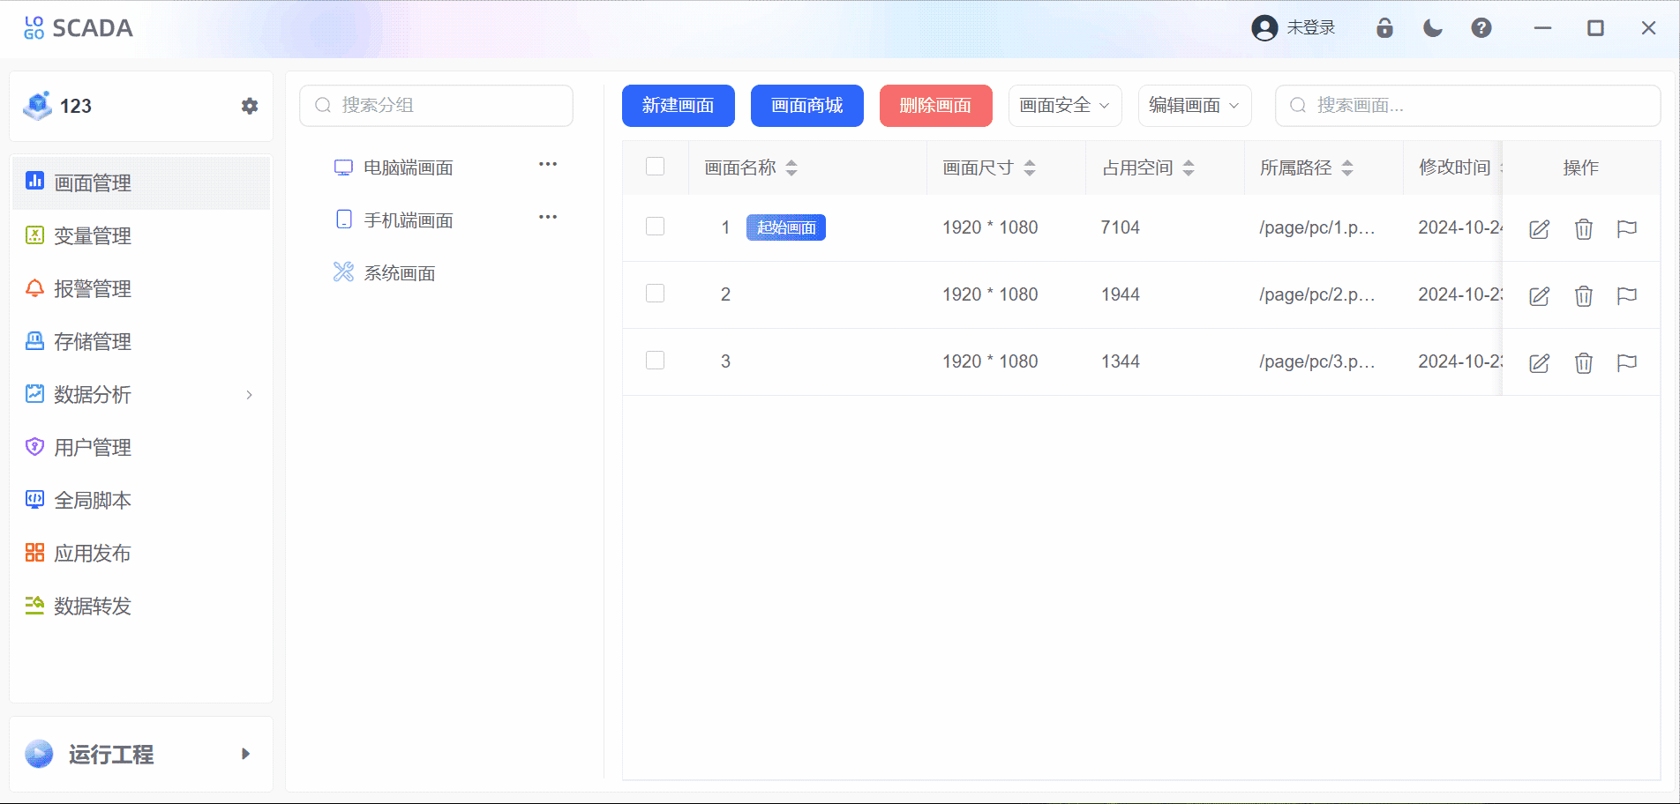Expand the 编辑画面 dropdown
Viewport: 1680px width, 804px height.
(1194, 106)
